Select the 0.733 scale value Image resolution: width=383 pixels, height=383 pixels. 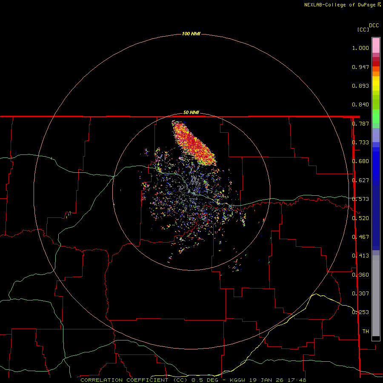pos(360,143)
